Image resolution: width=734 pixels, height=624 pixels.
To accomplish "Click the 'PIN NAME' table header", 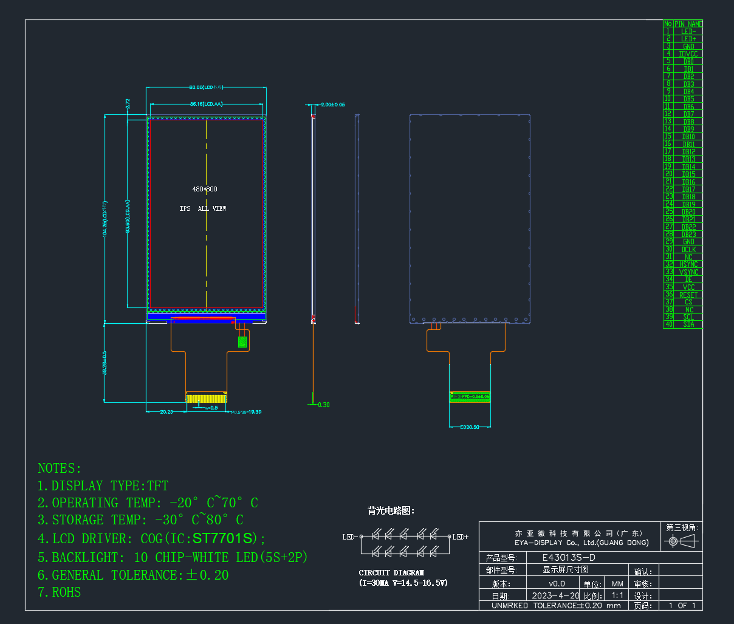I will (688, 24).
